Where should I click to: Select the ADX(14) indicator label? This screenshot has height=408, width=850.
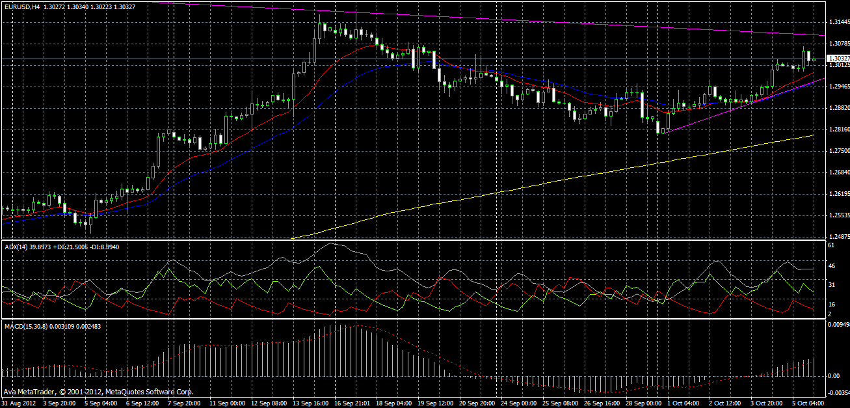tap(13, 247)
